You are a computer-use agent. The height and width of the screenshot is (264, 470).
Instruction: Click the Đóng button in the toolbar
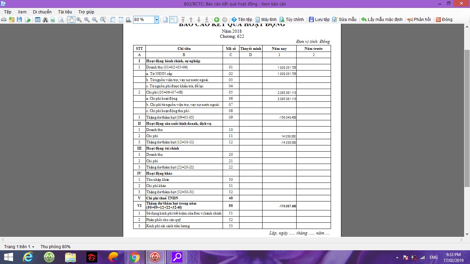444,20
